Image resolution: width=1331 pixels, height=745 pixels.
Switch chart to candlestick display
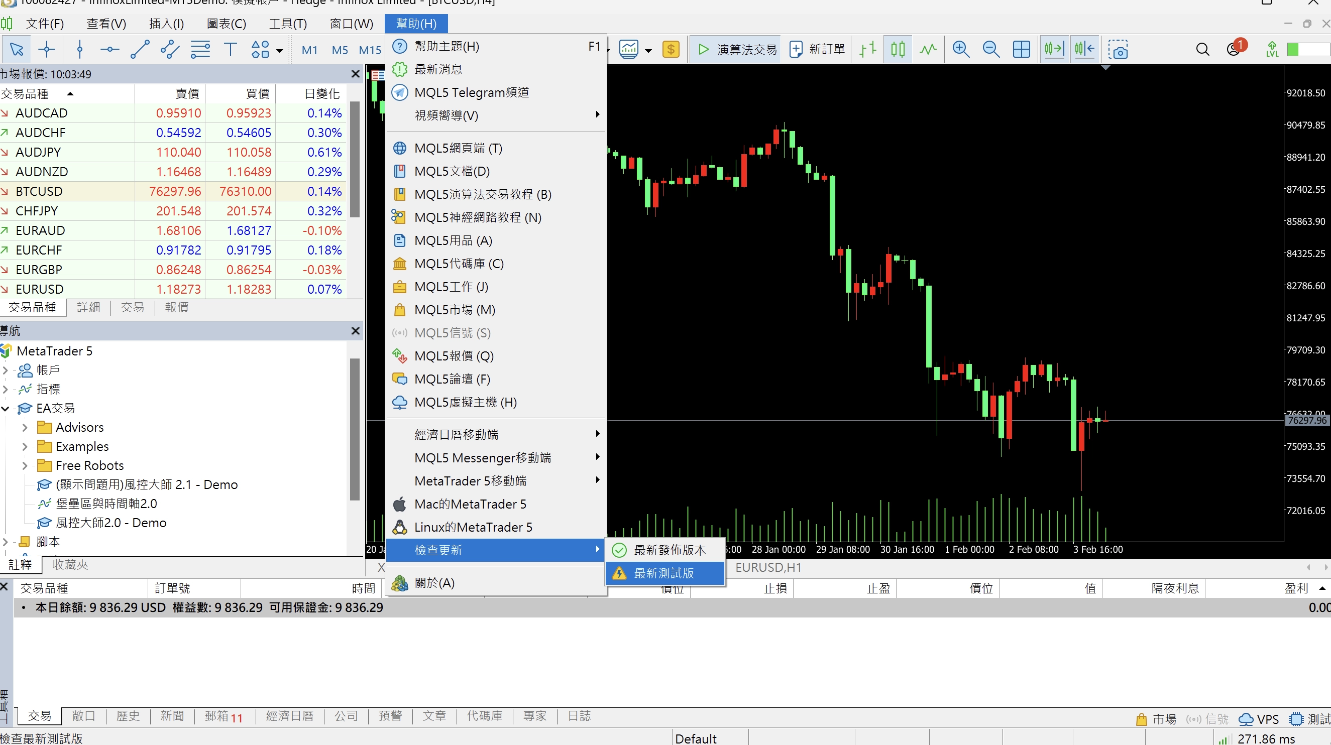[898, 50]
